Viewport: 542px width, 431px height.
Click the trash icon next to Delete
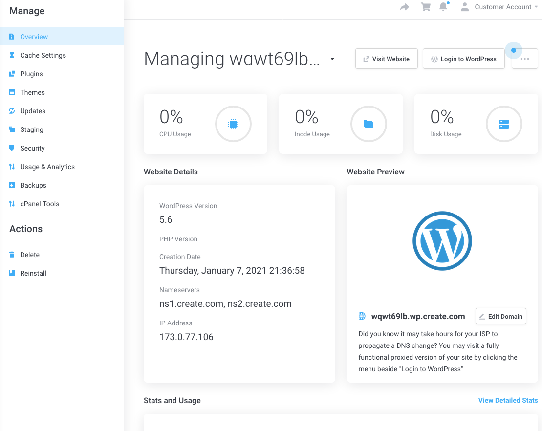pyautogui.click(x=12, y=255)
